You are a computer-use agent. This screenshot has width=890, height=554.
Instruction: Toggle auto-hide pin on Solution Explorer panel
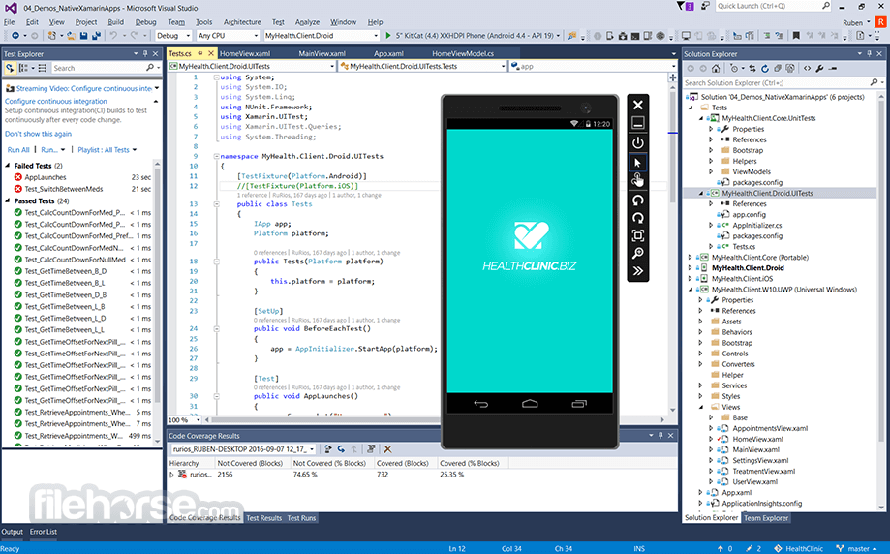pos(869,53)
